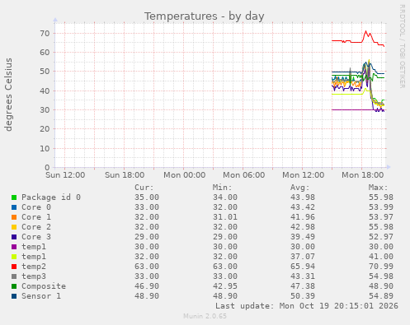
Task: Click the dark purple Core 3 swatch
Action: [14, 237]
